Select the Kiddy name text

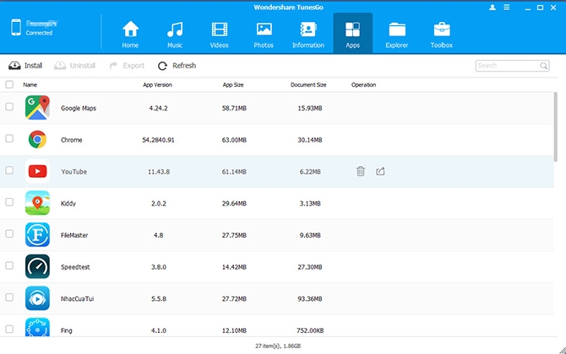pyautogui.click(x=68, y=203)
